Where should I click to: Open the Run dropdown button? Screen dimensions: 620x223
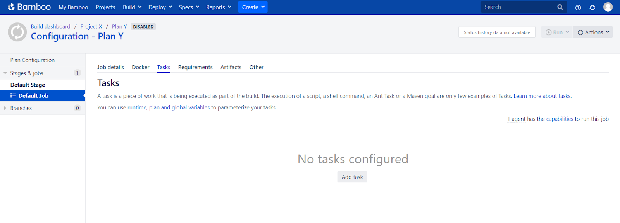point(557,32)
